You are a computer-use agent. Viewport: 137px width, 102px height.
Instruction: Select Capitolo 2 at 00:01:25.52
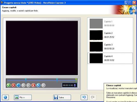[x=110, y=35]
